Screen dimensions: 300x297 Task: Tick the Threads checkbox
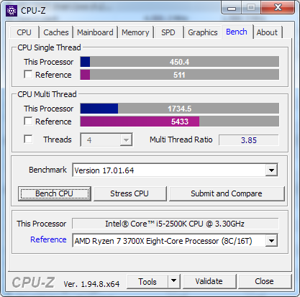pyautogui.click(x=28, y=139)
